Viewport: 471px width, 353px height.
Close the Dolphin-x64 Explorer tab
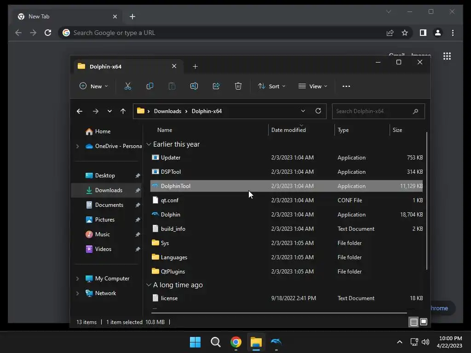[174, 66]
